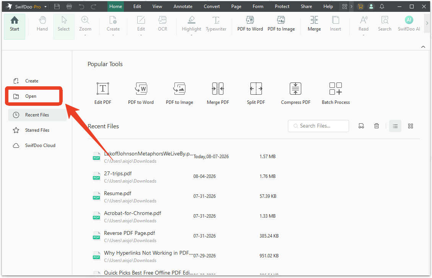This screenshot has width=432, height=278.
Task: Click the Undo arrow in the title bar
Action: pos(81,6)
